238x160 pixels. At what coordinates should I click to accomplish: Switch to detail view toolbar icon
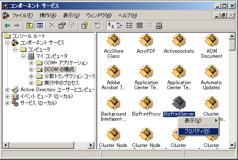tap(139, 26)
